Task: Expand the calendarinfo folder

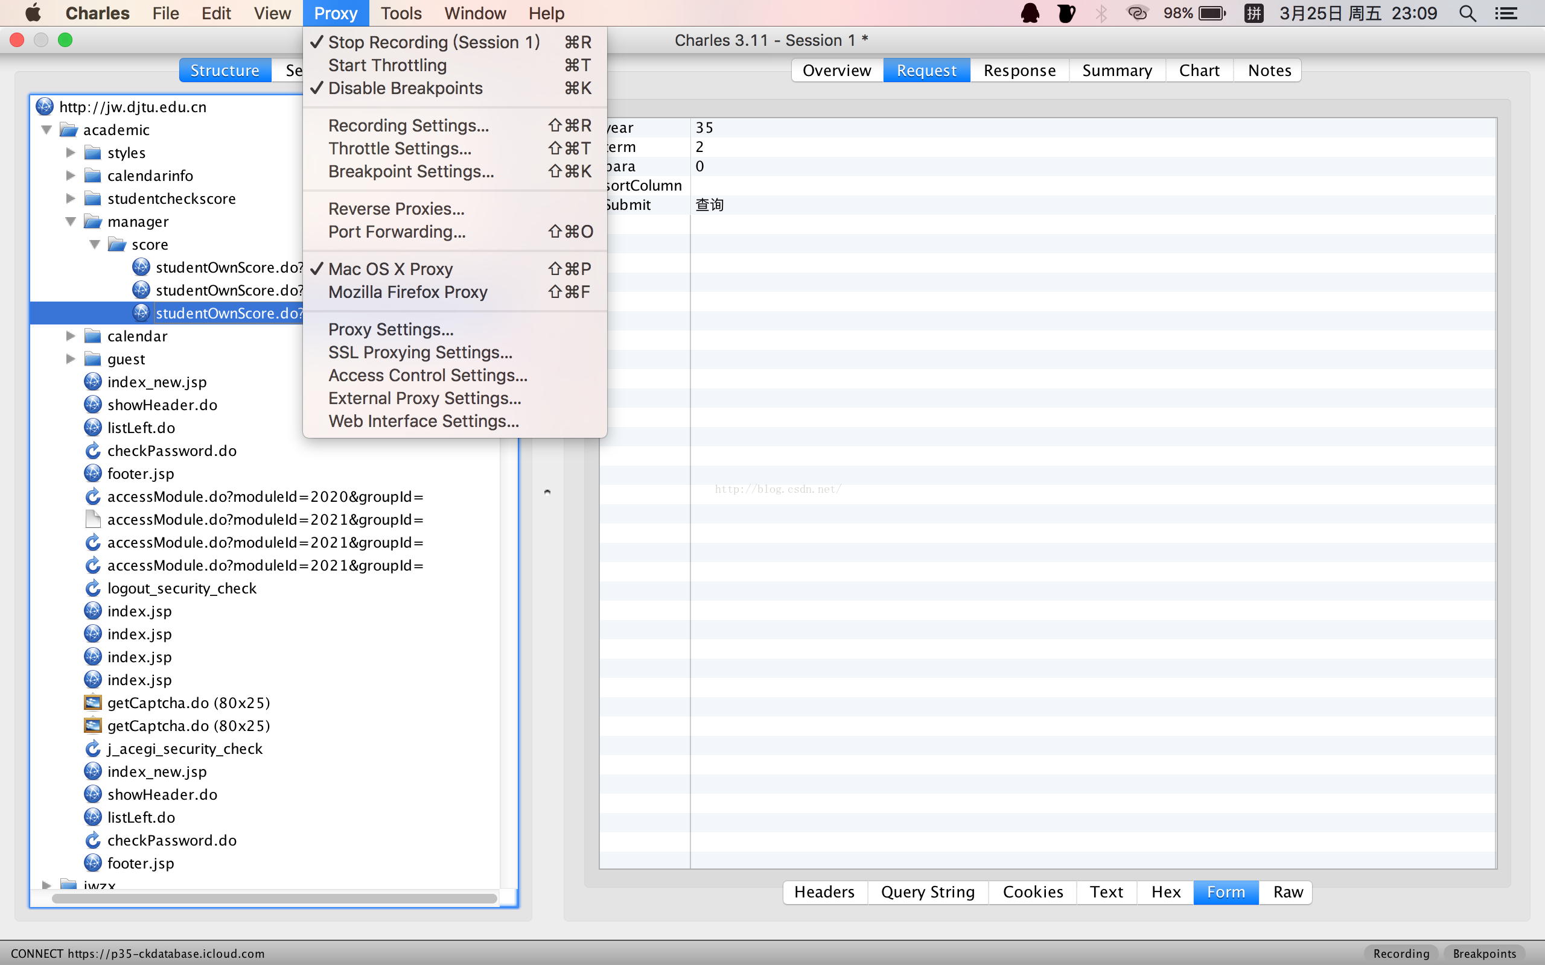Action: (71, 176)
